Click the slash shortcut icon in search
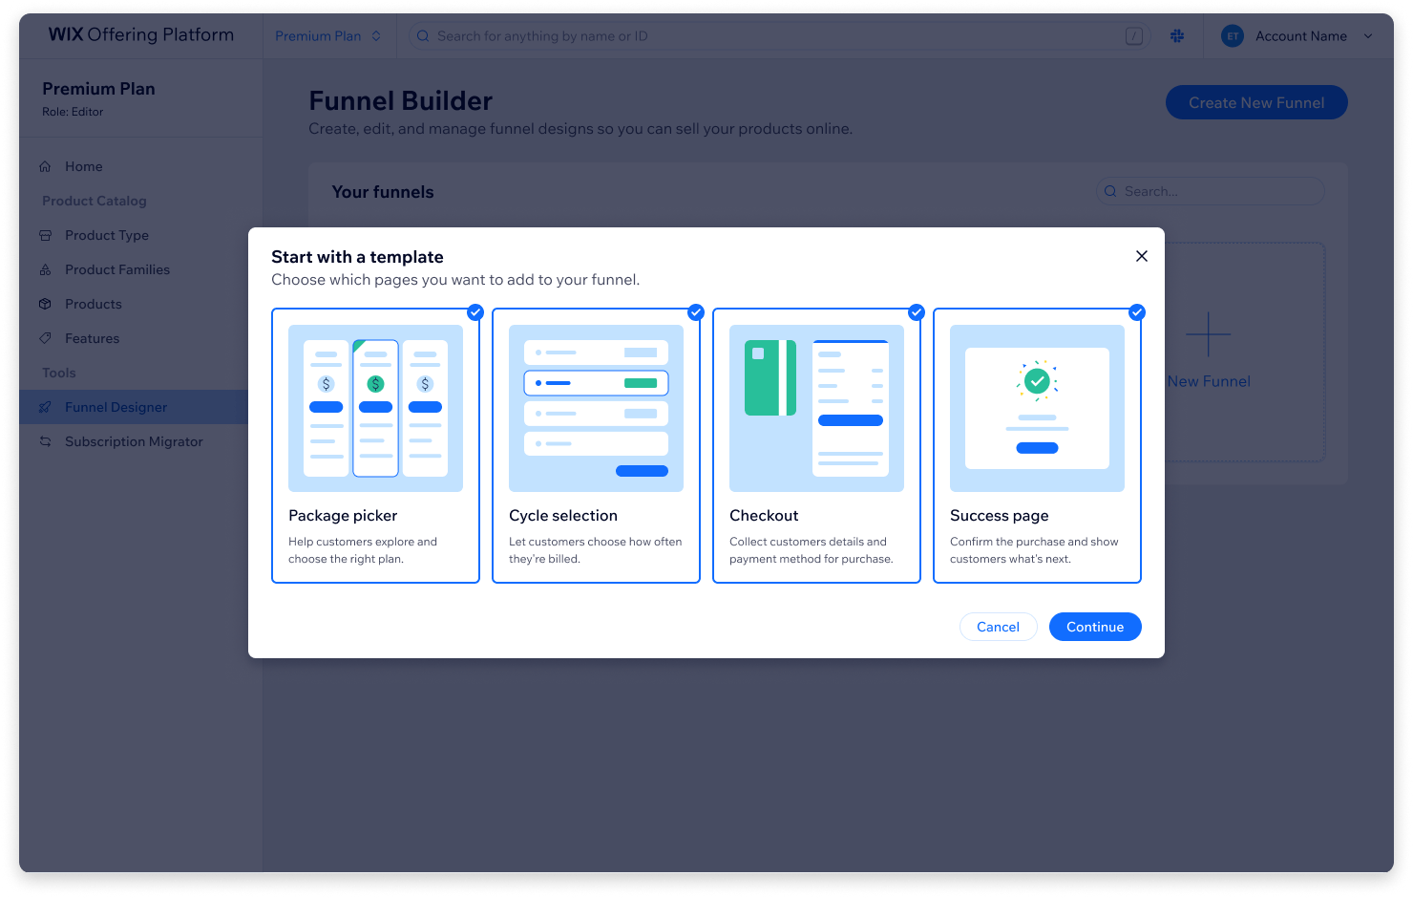 [1134, 36]
